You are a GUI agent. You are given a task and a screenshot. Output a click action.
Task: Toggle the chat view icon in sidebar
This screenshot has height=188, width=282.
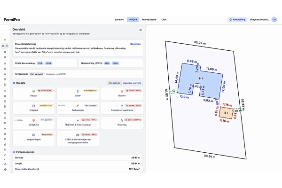tap(7, 46)
